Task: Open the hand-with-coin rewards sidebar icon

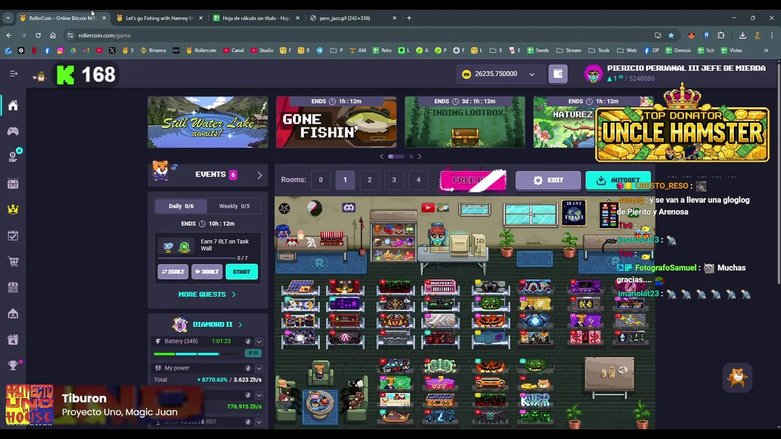Action: tap(13, 157)
